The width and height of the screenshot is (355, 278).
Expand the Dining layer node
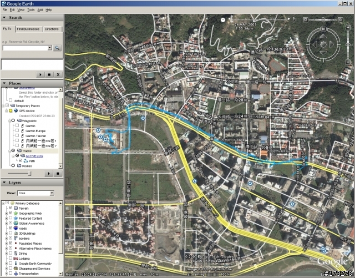coord(7,254)
